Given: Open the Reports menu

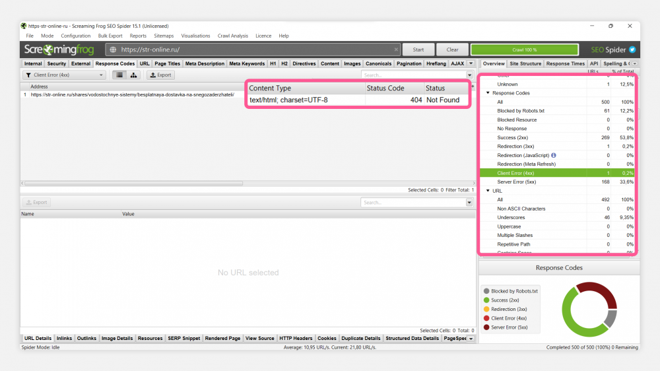Looking at the screenshot, I should coord(138,36).
